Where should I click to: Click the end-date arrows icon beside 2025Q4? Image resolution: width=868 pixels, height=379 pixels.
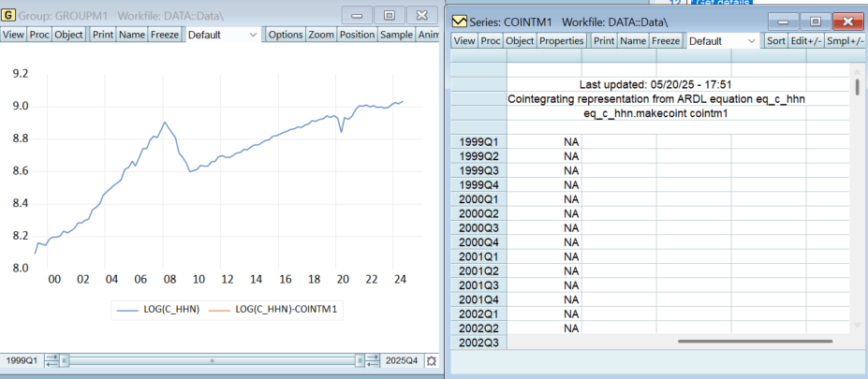tap(373, 360)
